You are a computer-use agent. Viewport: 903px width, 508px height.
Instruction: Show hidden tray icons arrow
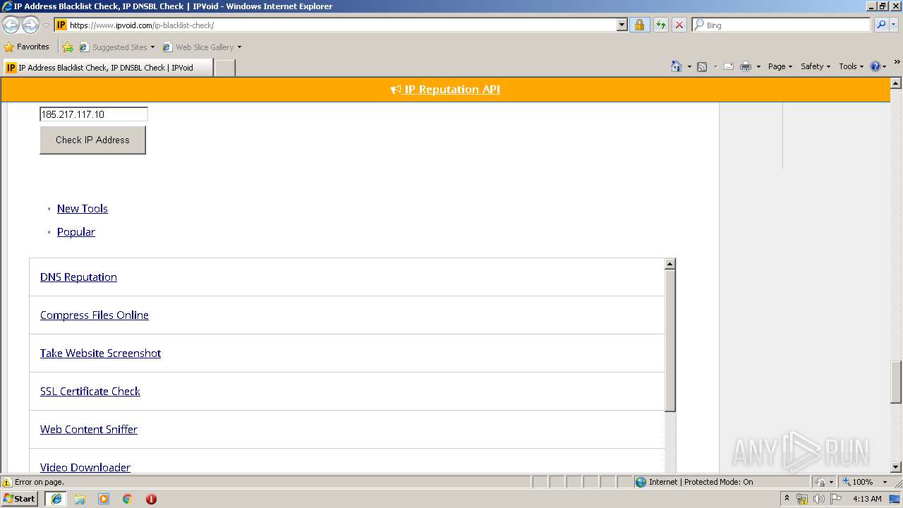click(787, 498)
